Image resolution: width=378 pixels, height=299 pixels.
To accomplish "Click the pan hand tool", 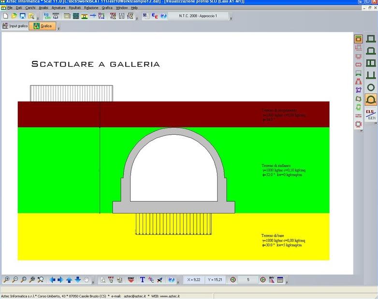I will click(x=87, y=280).
